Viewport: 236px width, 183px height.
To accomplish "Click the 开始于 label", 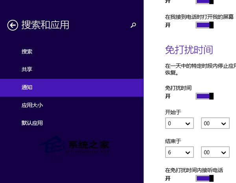I will point(173,112).
